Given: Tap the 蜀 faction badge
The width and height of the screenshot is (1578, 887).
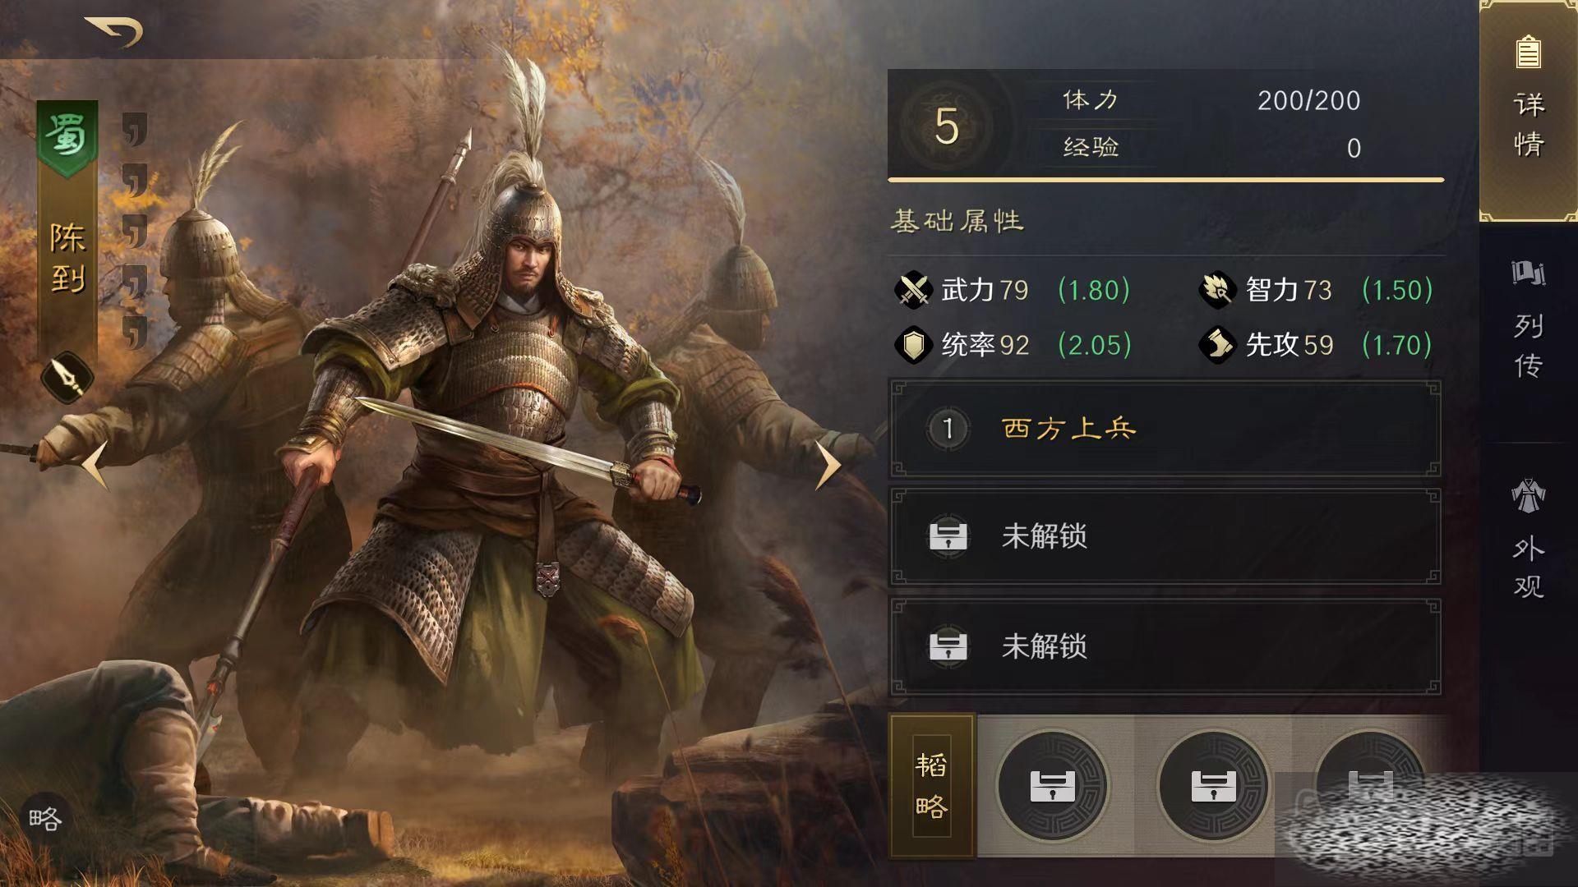Looking at the screenshot, I should 67,138.
